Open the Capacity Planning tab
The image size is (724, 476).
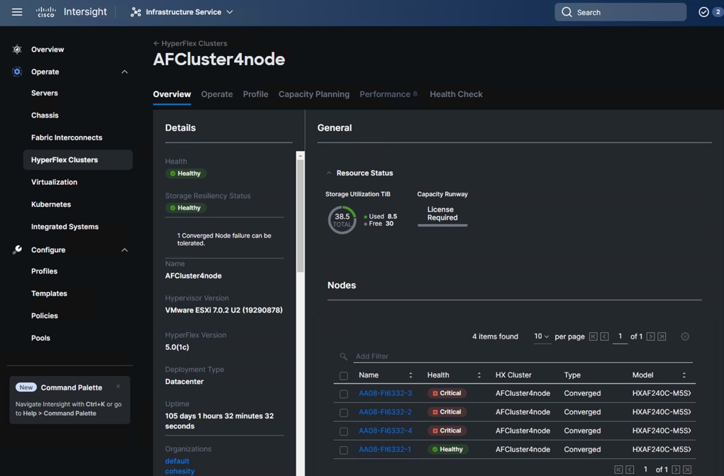point(314,94)
